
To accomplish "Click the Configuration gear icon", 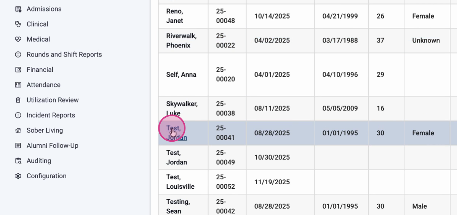I will point(18,176).
